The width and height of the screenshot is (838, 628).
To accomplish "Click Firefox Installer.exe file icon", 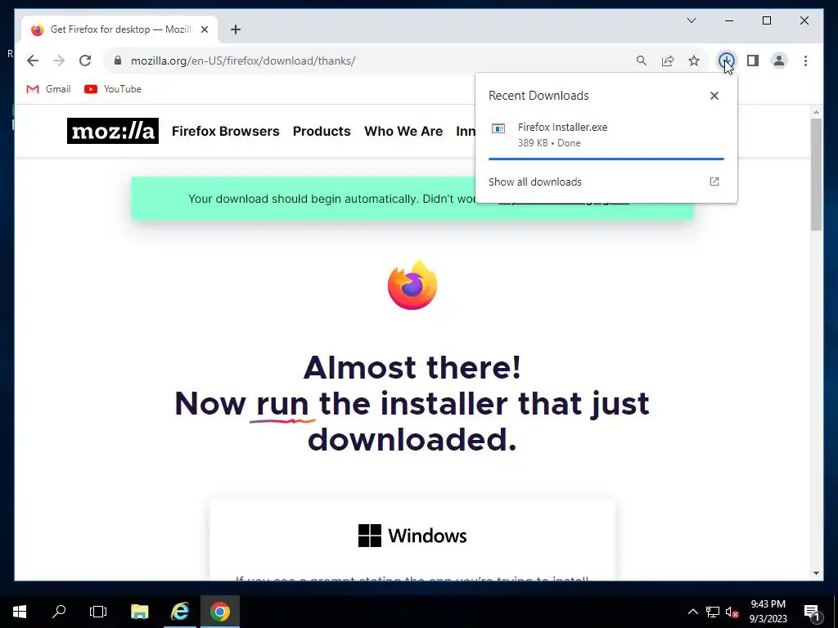I will click(498, 128).
